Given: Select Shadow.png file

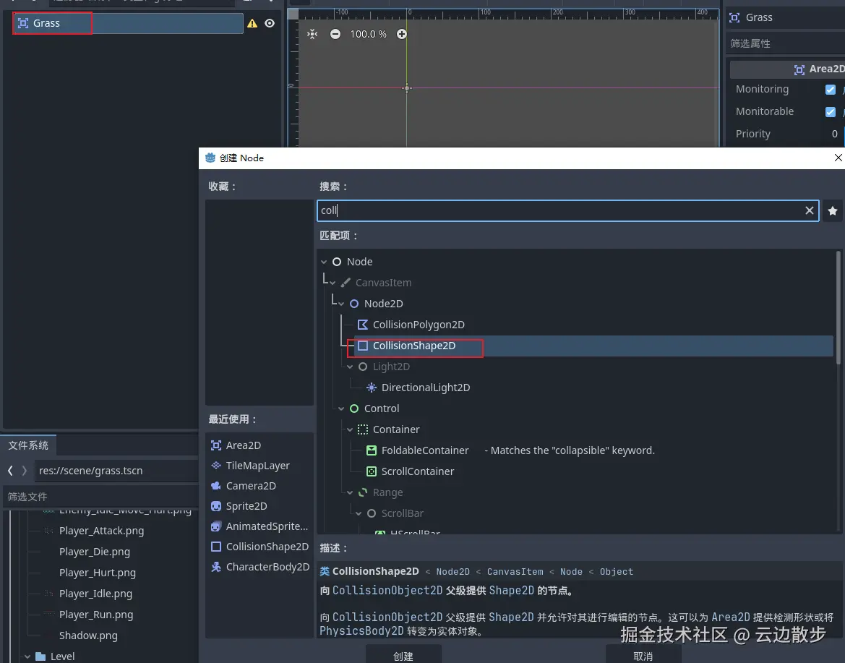Looking at the screenshot, I should point(88,636).
